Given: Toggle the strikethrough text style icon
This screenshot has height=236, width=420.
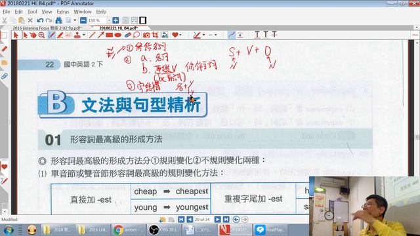Looking at the screenshot, I should (x=274, y=35).
